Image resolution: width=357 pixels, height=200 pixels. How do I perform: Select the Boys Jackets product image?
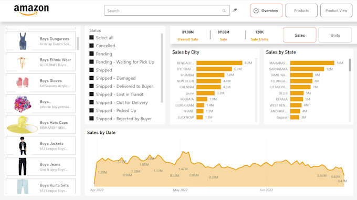coord(22,145)
